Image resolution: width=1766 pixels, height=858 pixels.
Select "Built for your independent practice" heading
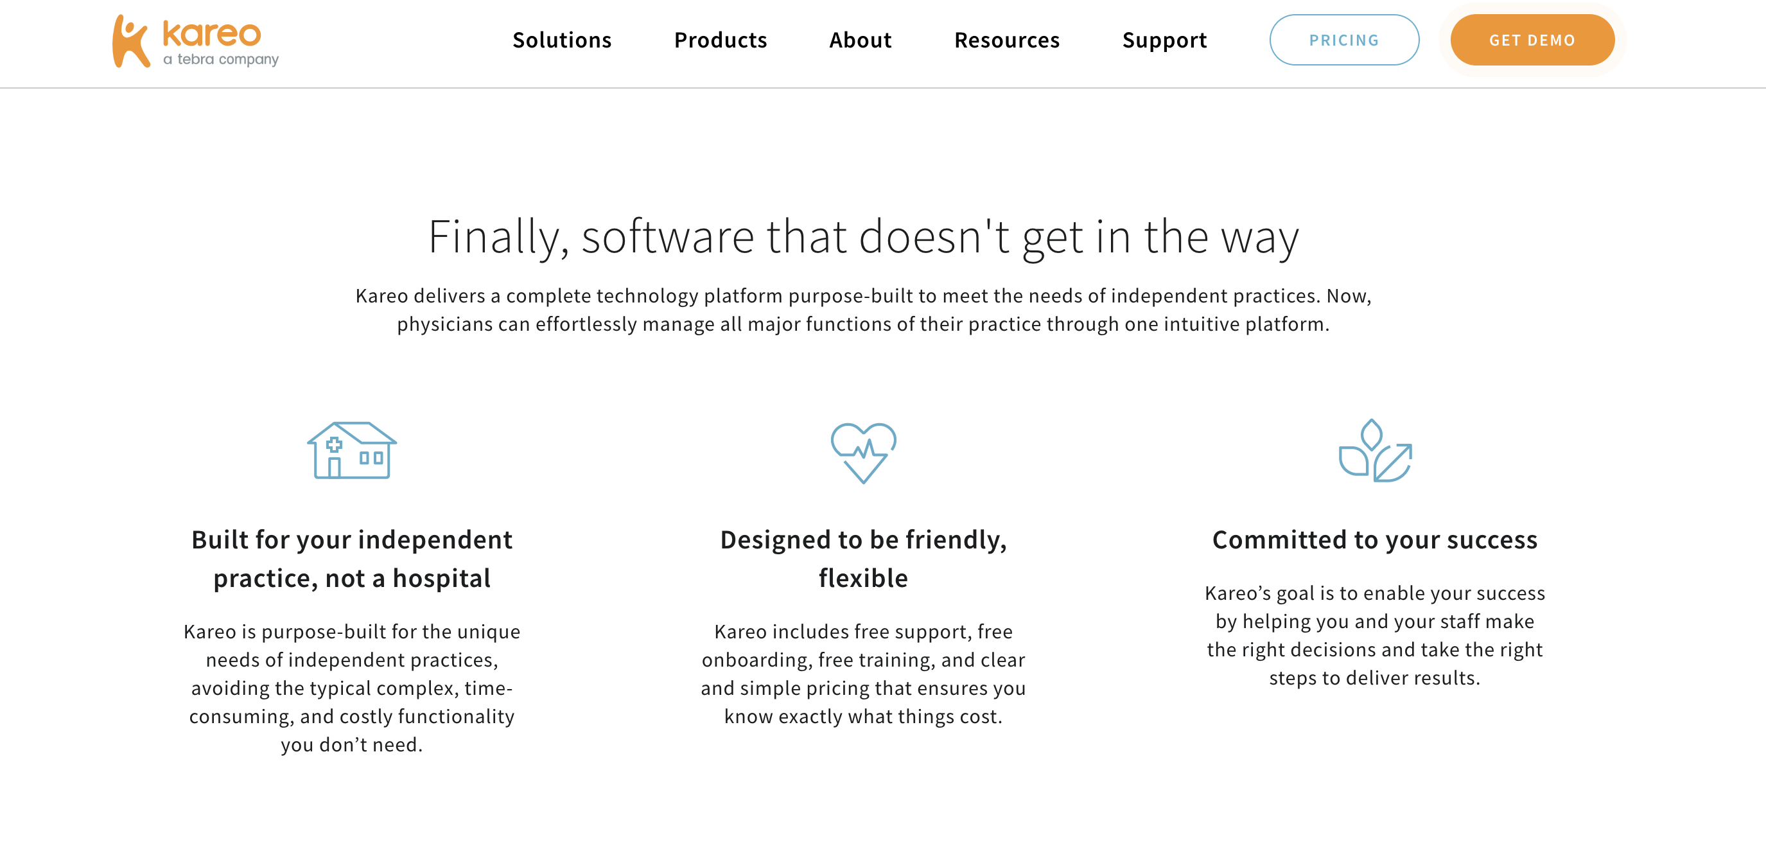pyautogui.click(x=352, y=558)
